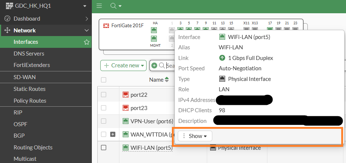Image resolution: width=346 pixels, height=163 pixels.
Task: Open SD-WAN in sidebar
Action: pos(25,77)
